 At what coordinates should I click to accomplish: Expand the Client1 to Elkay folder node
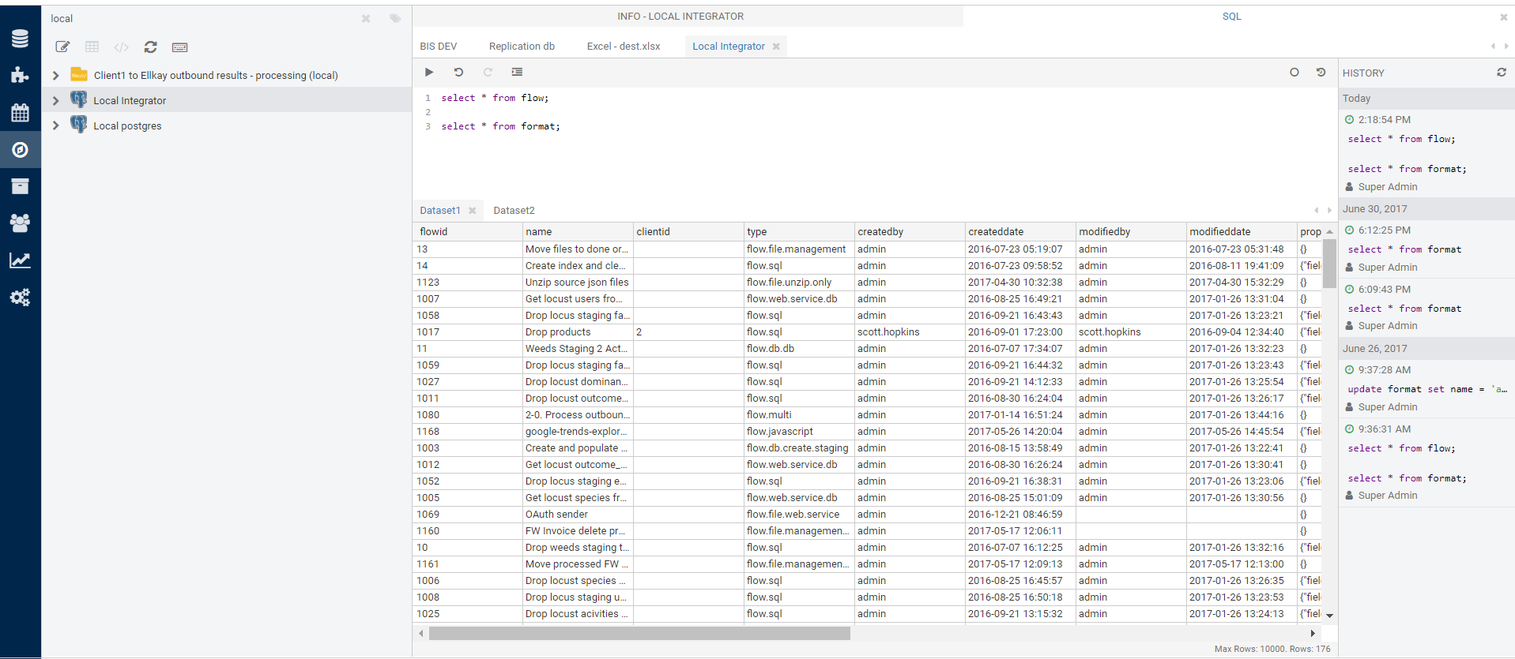[55, 76]
